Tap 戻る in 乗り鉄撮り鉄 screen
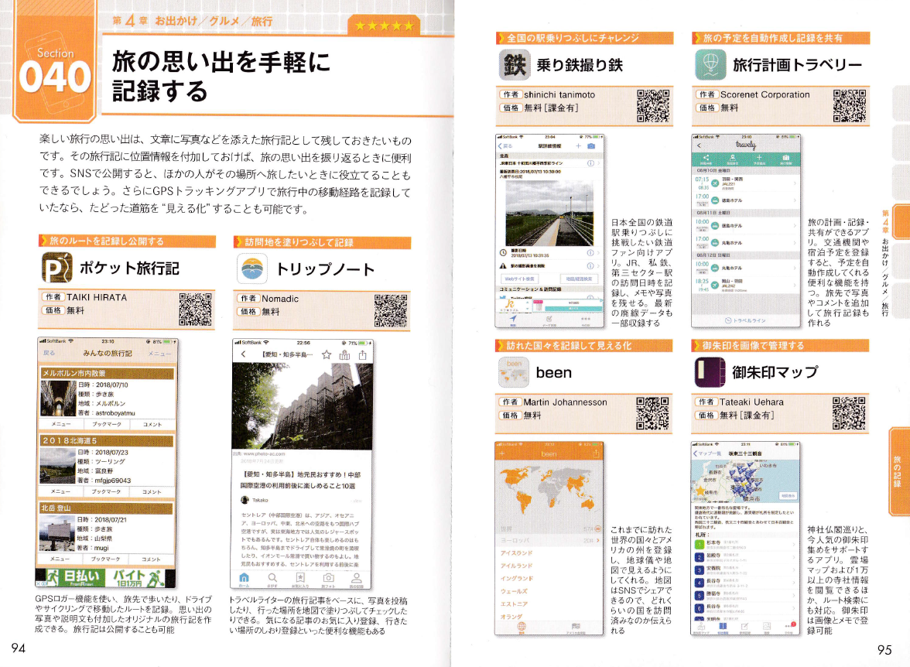 point(505,146)
